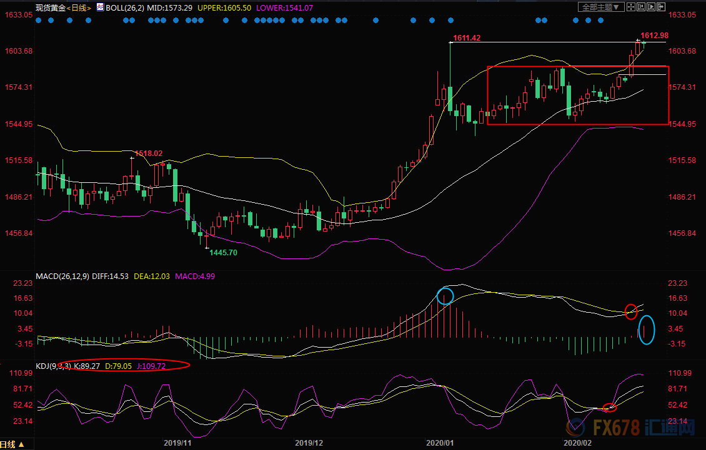Image resolution: width=706 pixels, height=450 pixels.
Task: Click the 1518.02 peak price label
Action: 149,153
